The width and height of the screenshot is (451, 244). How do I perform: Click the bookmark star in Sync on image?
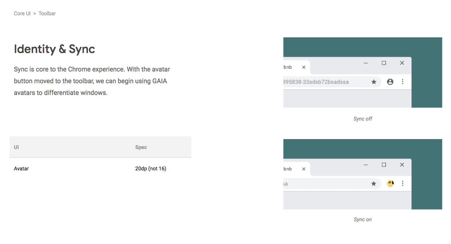pos(374,184)
